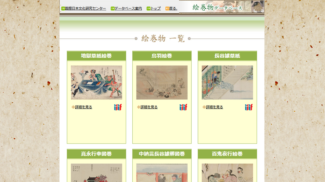Select the 地獄草紙絵巻 card title

pyautogui.click(x=97, y=56)
